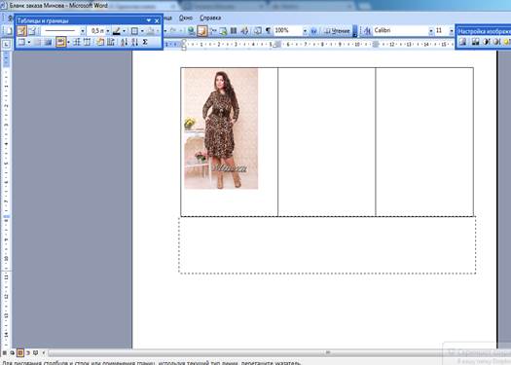
Task: Open the Окно menu
Action: (186, 18)
